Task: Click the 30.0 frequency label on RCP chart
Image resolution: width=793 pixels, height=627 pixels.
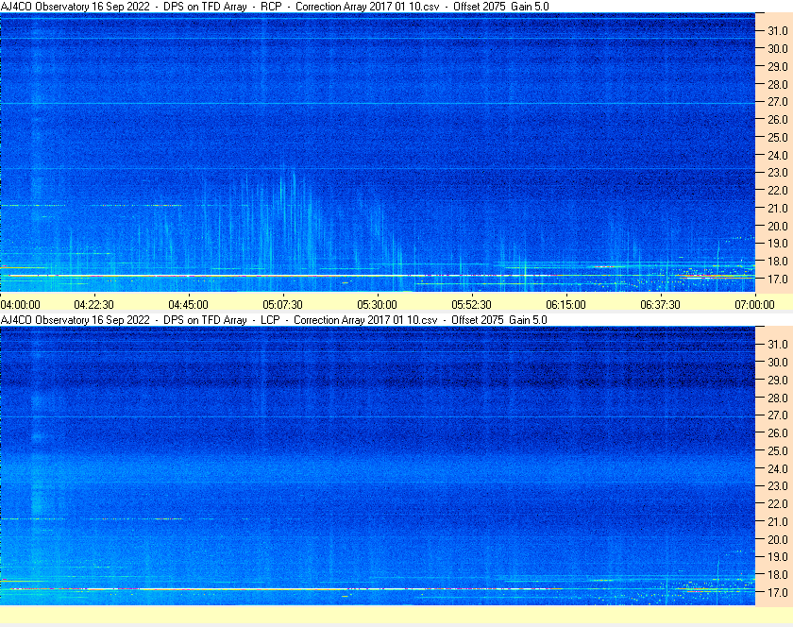Action: pos(778,48)
